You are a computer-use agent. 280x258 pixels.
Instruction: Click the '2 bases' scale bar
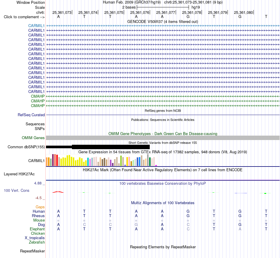click(163, 7)
